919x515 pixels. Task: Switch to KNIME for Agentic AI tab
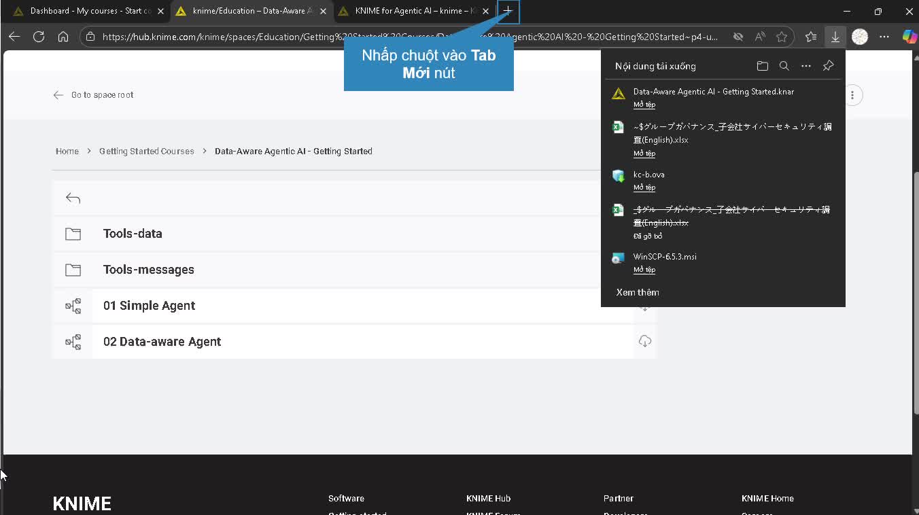413,11
